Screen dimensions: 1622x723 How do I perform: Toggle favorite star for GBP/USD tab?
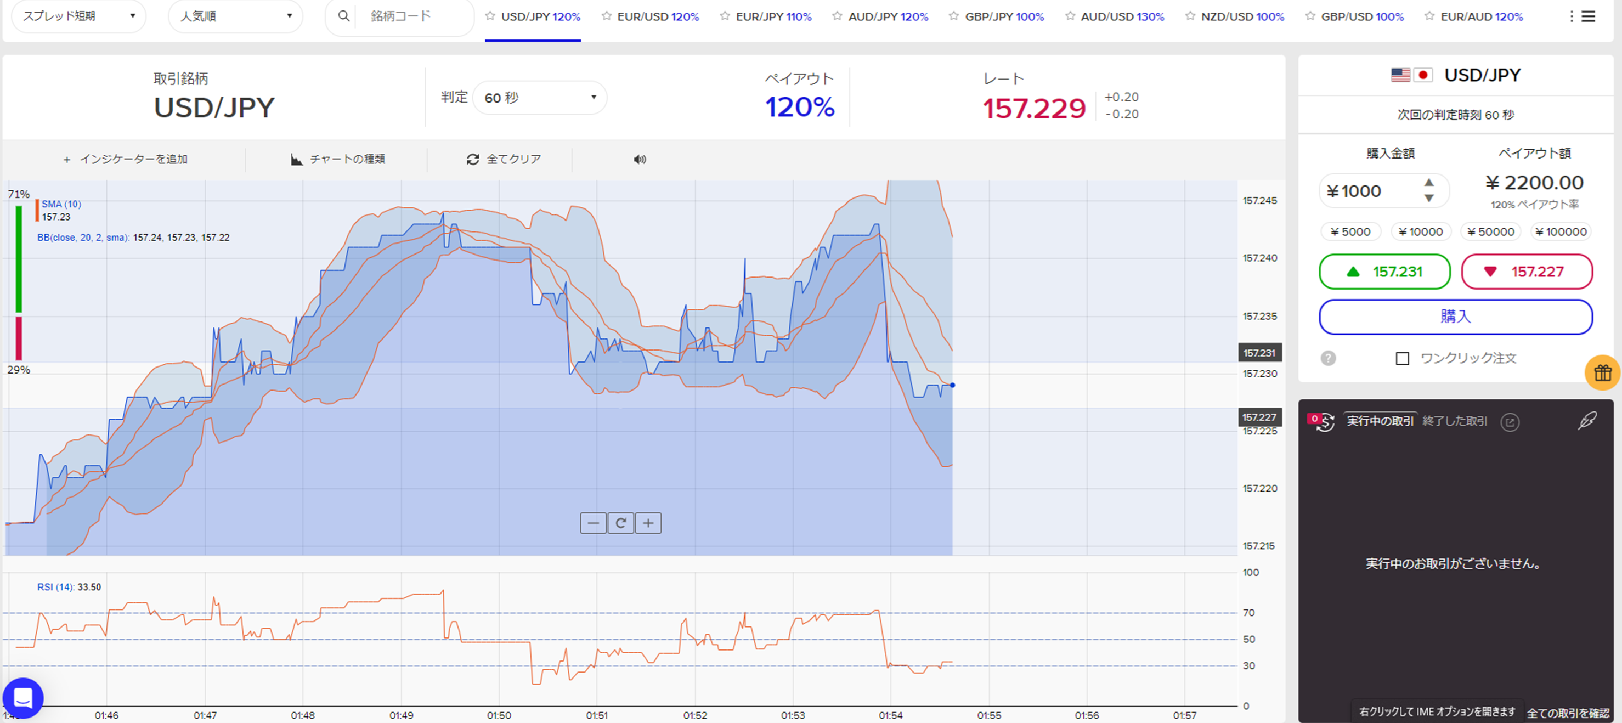click(x=1310, y=16)
